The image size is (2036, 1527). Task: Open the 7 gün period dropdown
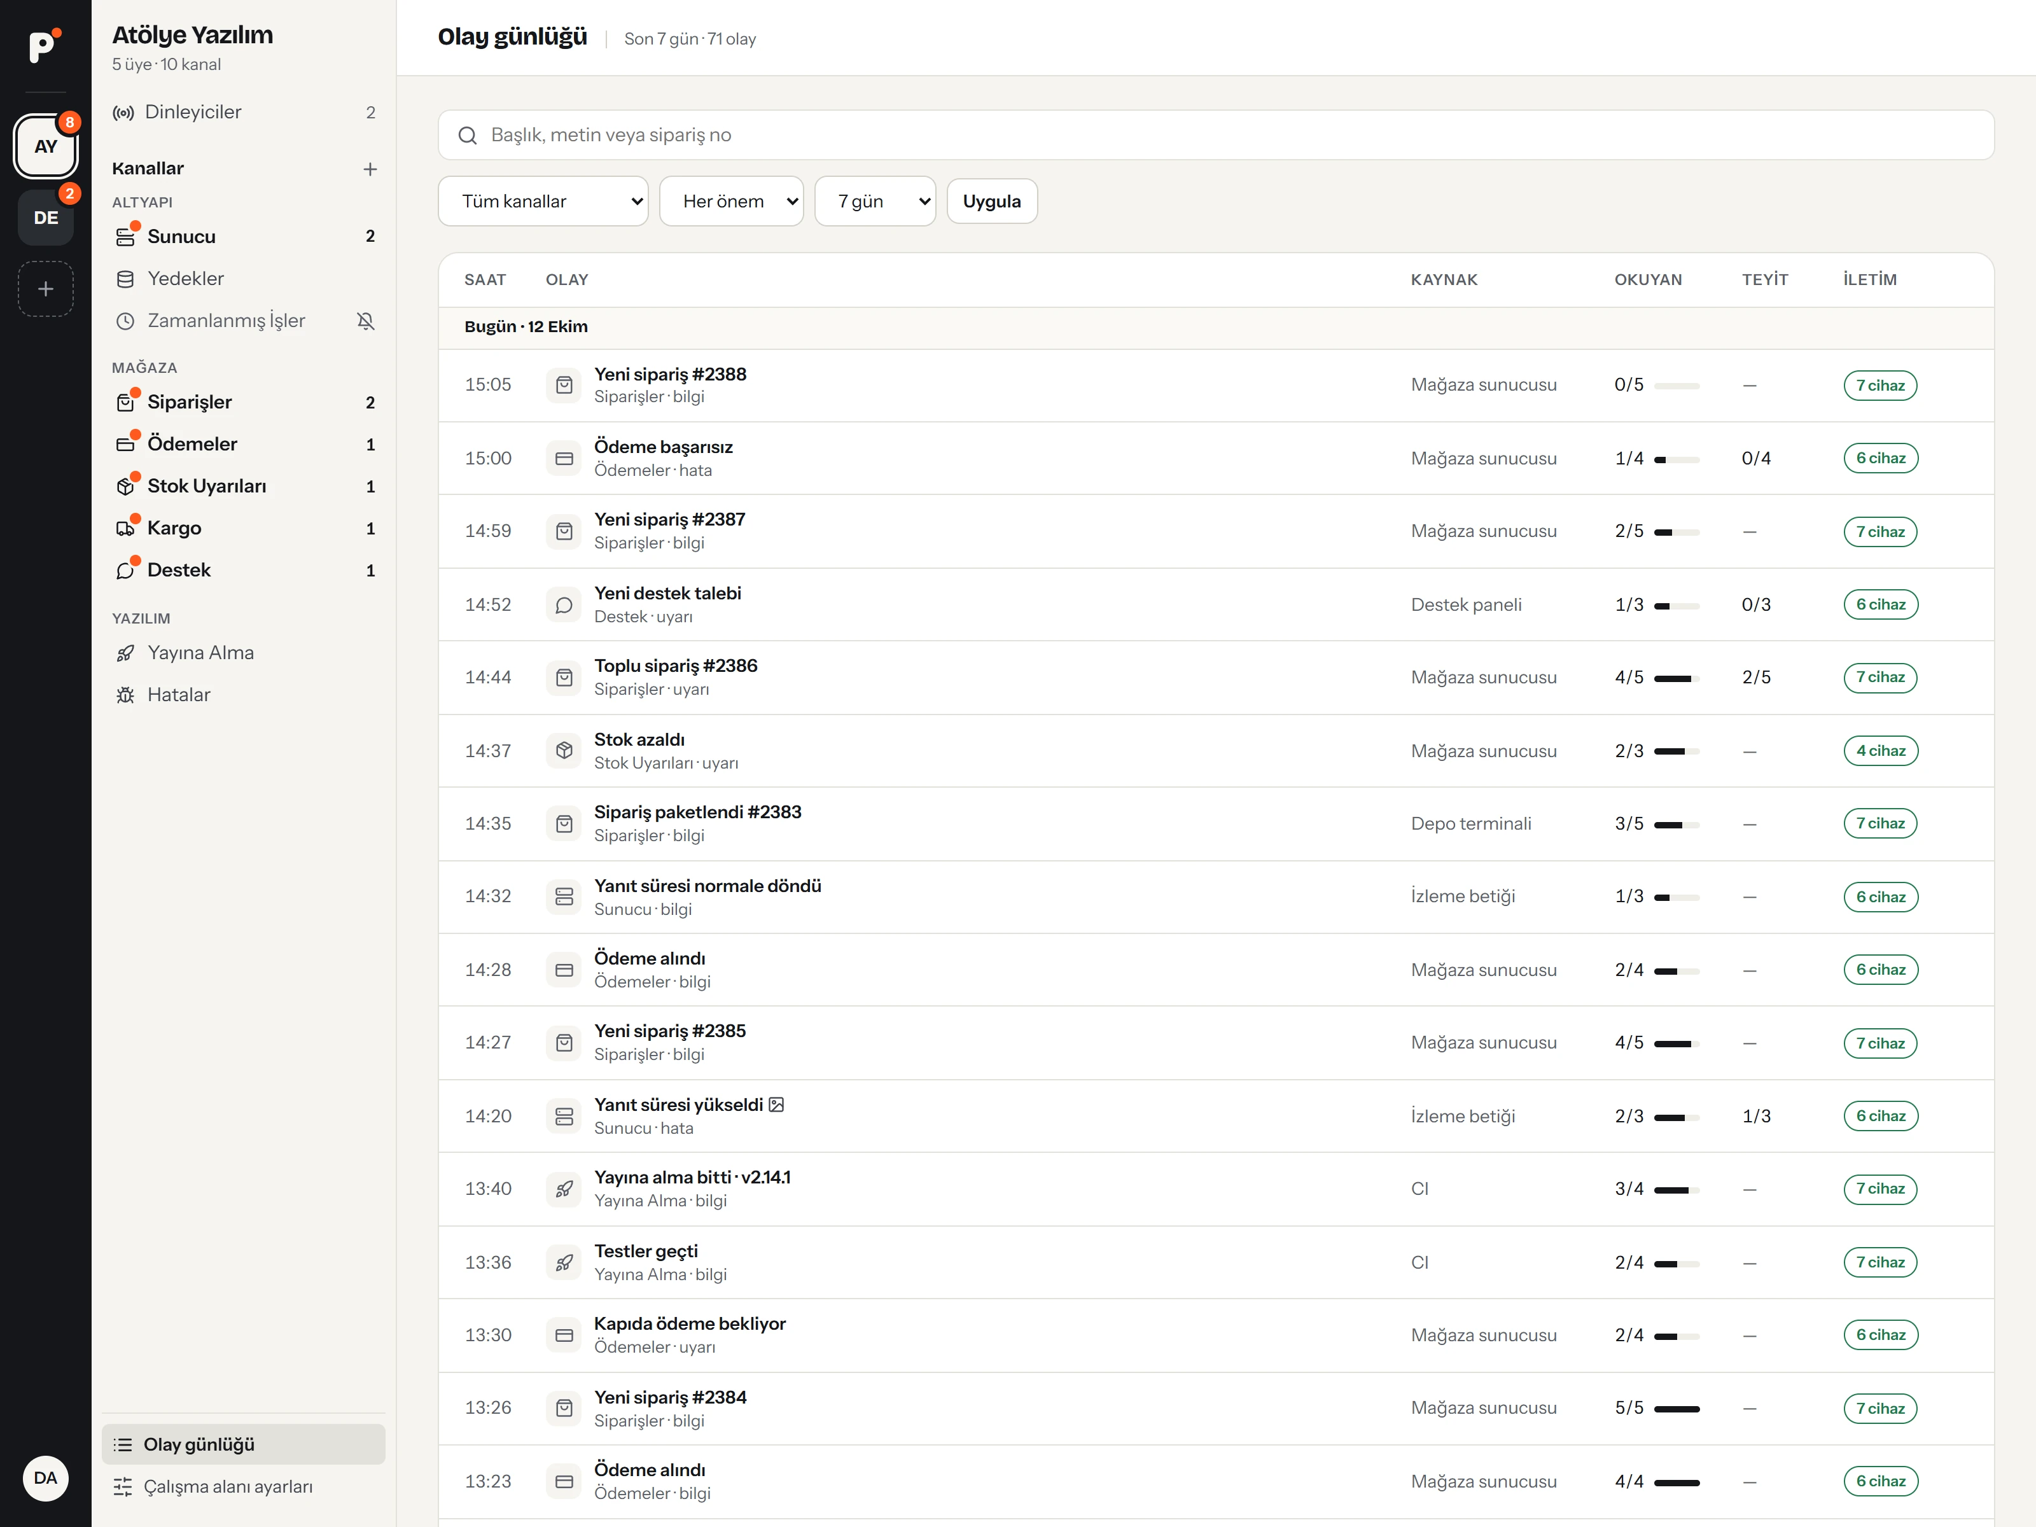coord(874,202)
